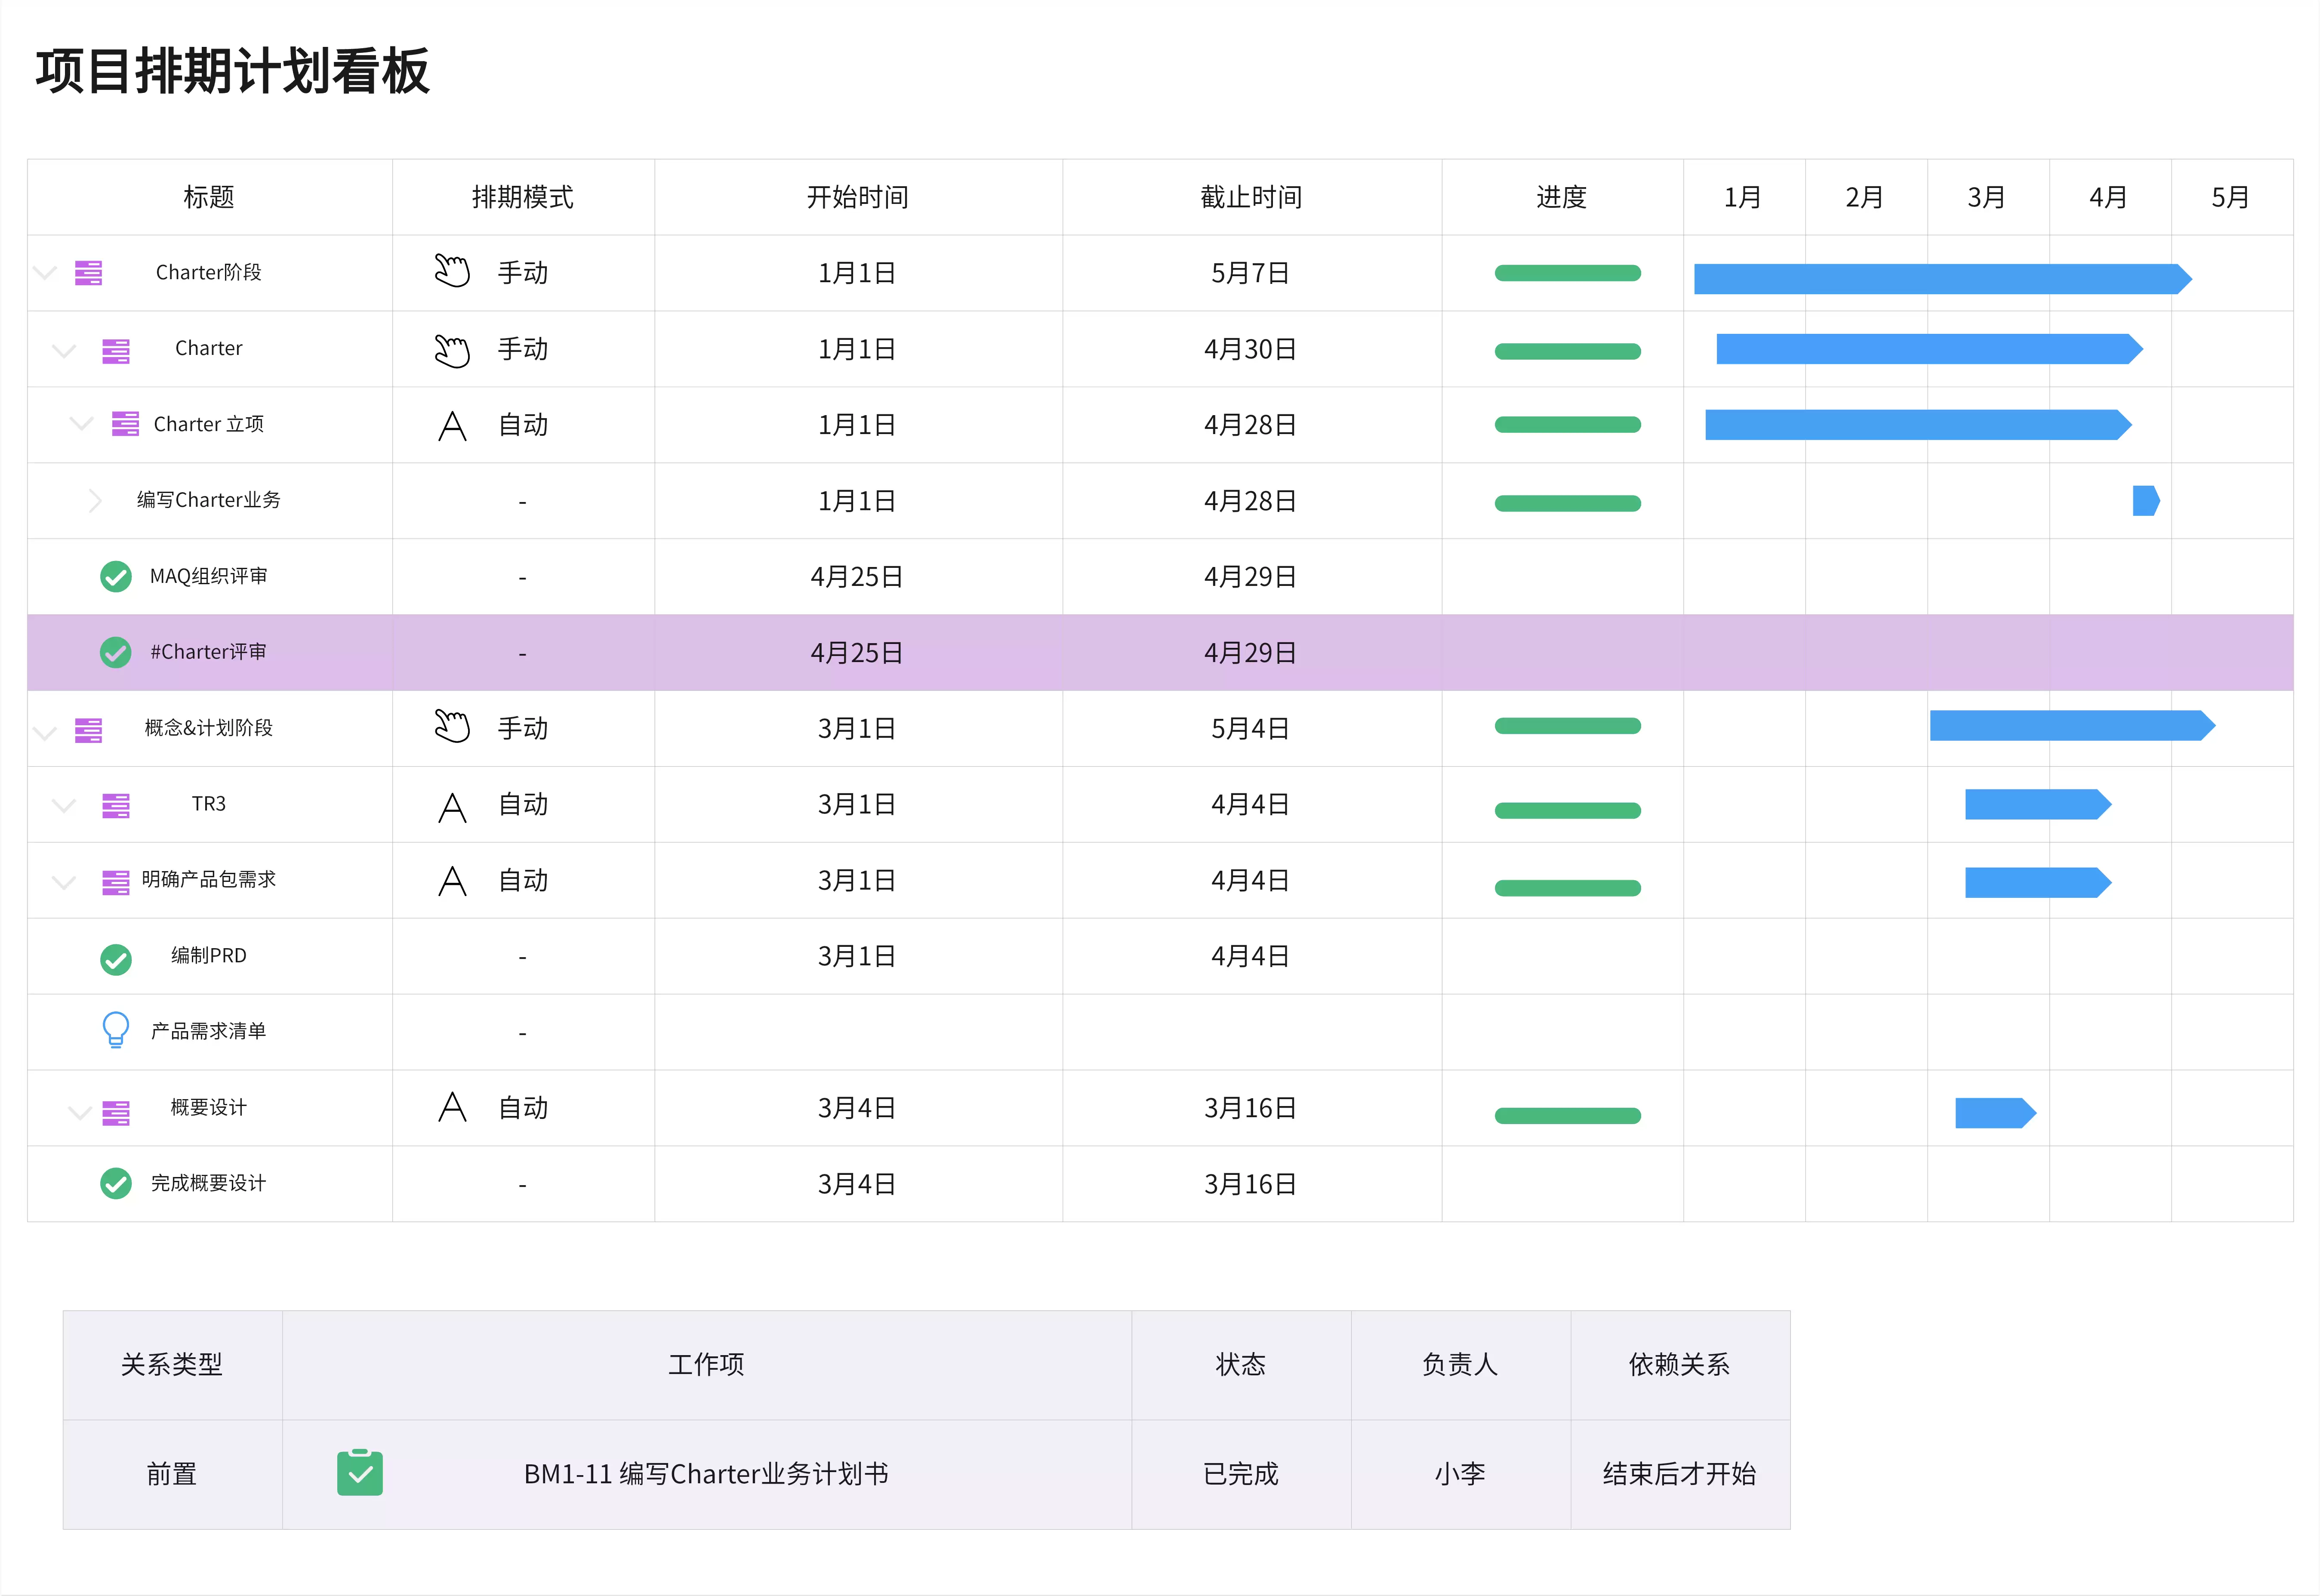Click the green progress bar for TR3

1567,810
